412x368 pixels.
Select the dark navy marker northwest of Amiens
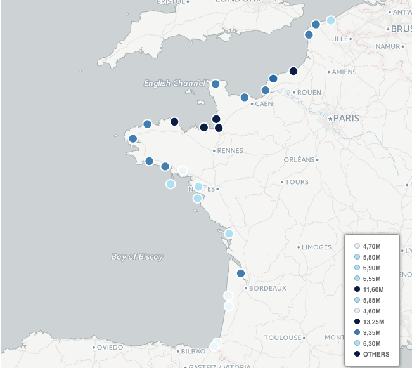(x=293, y=71)
